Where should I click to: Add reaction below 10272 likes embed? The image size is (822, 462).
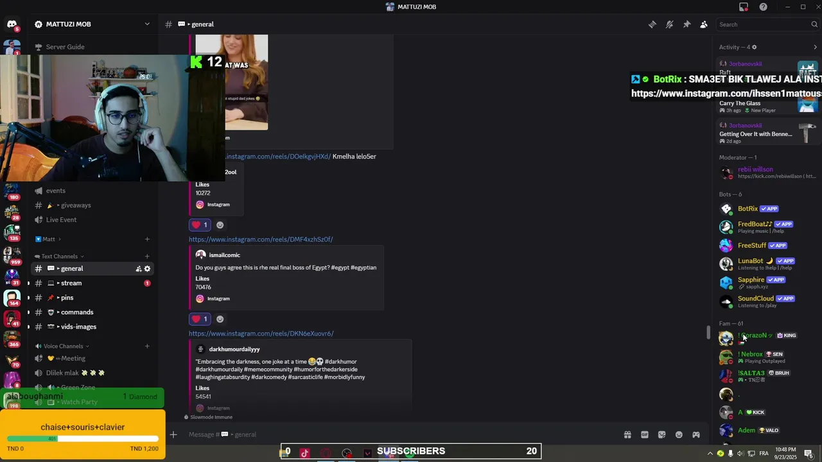[220, 225]
